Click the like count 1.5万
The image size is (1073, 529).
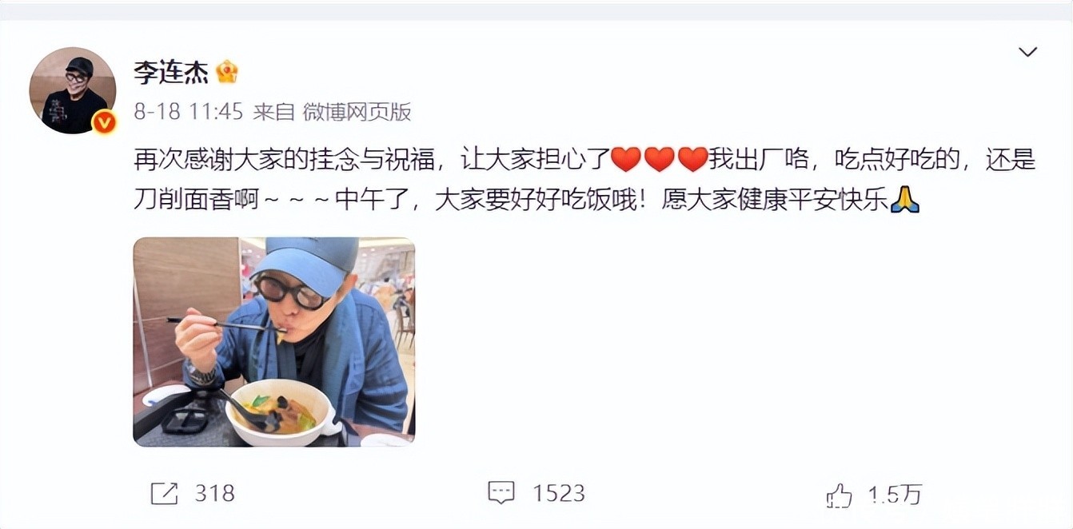tap(895, 495)
